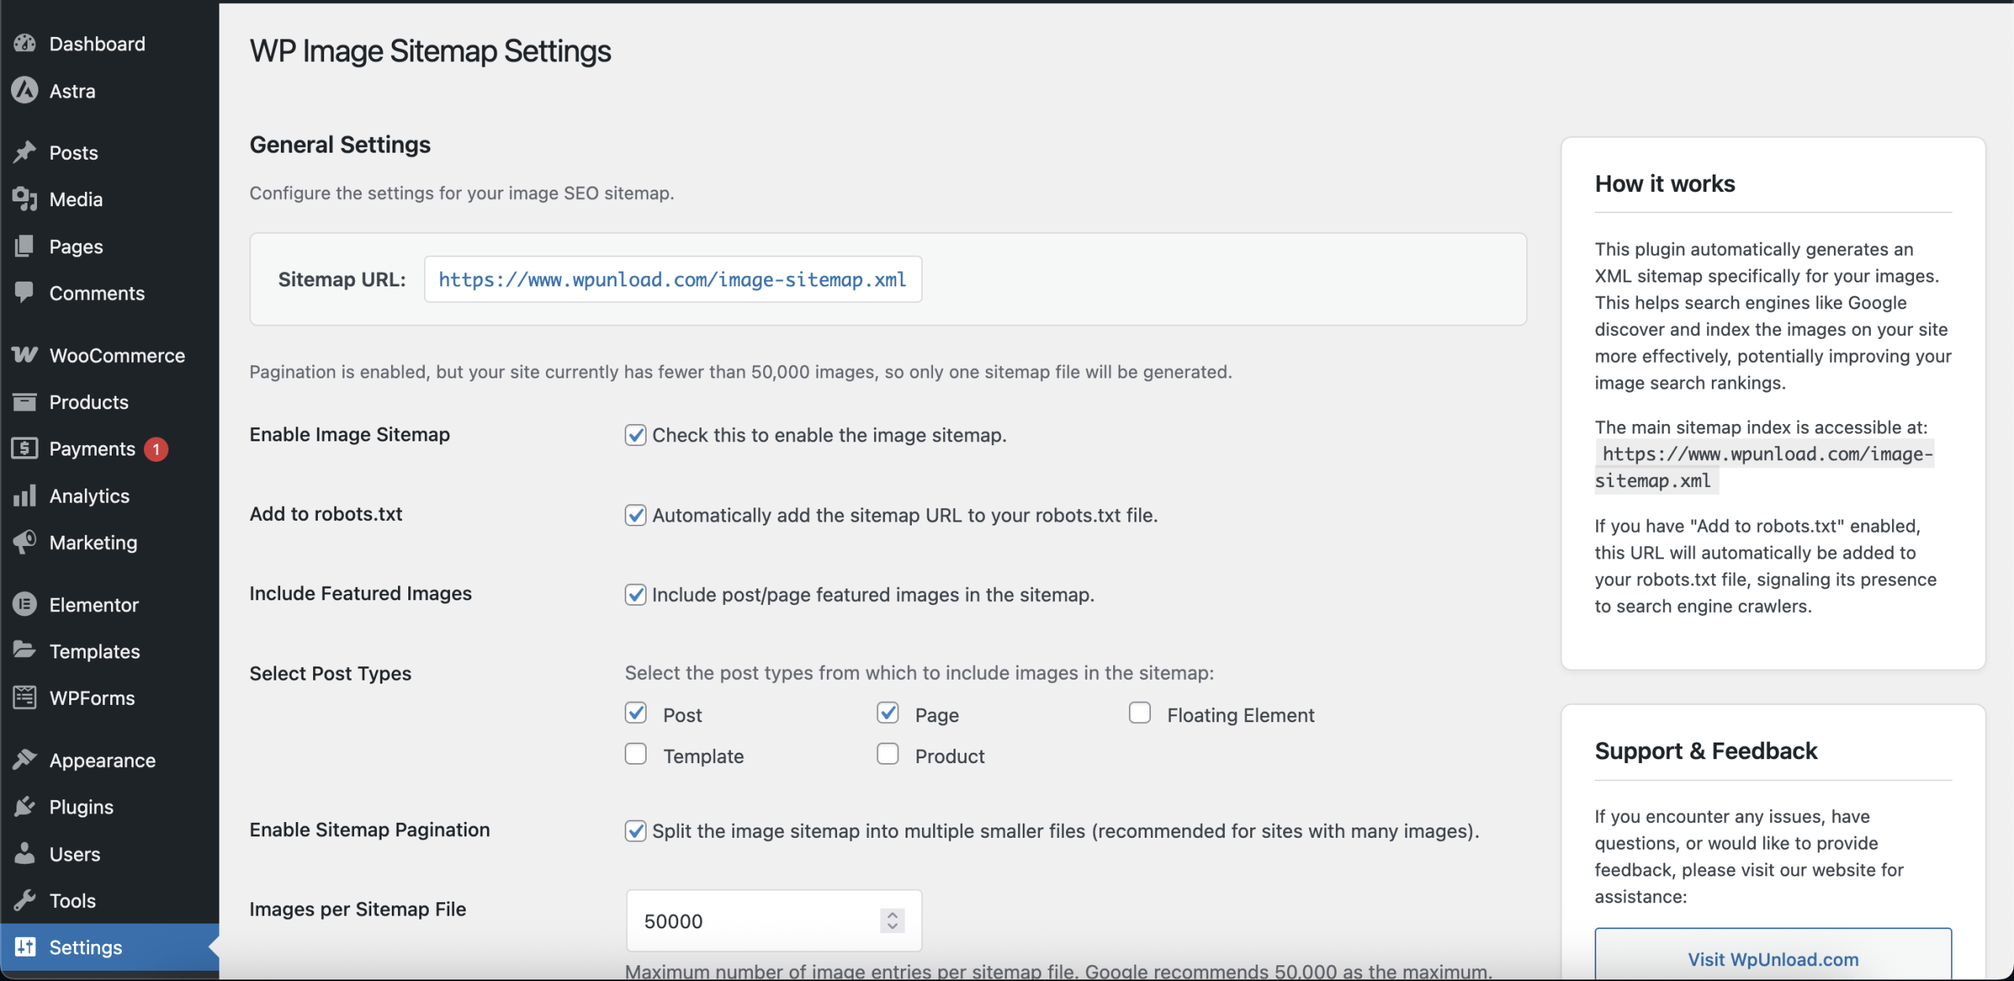The height and width of the screenshot is (981, 2014).
Task: Toggle Enable Image Sitemap checkbox
Action: [x=636, y=435]
